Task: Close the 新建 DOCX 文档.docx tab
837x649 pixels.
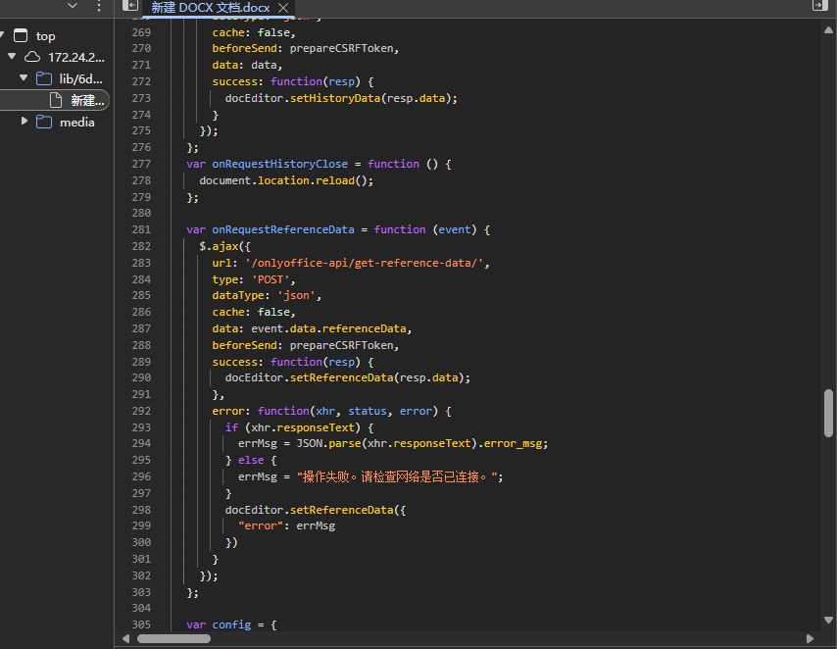Action: coord(283,8)
